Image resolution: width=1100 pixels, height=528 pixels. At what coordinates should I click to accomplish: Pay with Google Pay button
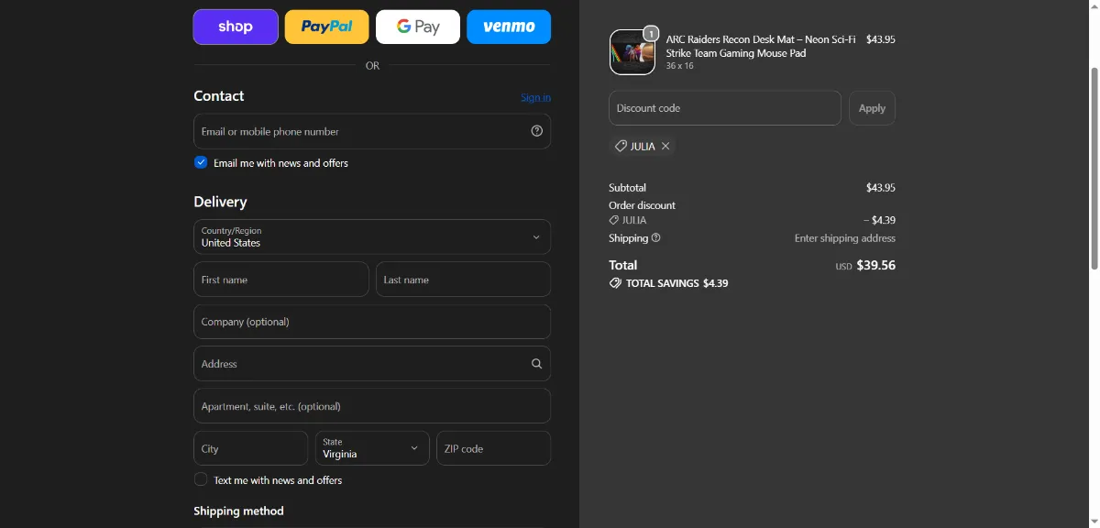tap(418, 27)
